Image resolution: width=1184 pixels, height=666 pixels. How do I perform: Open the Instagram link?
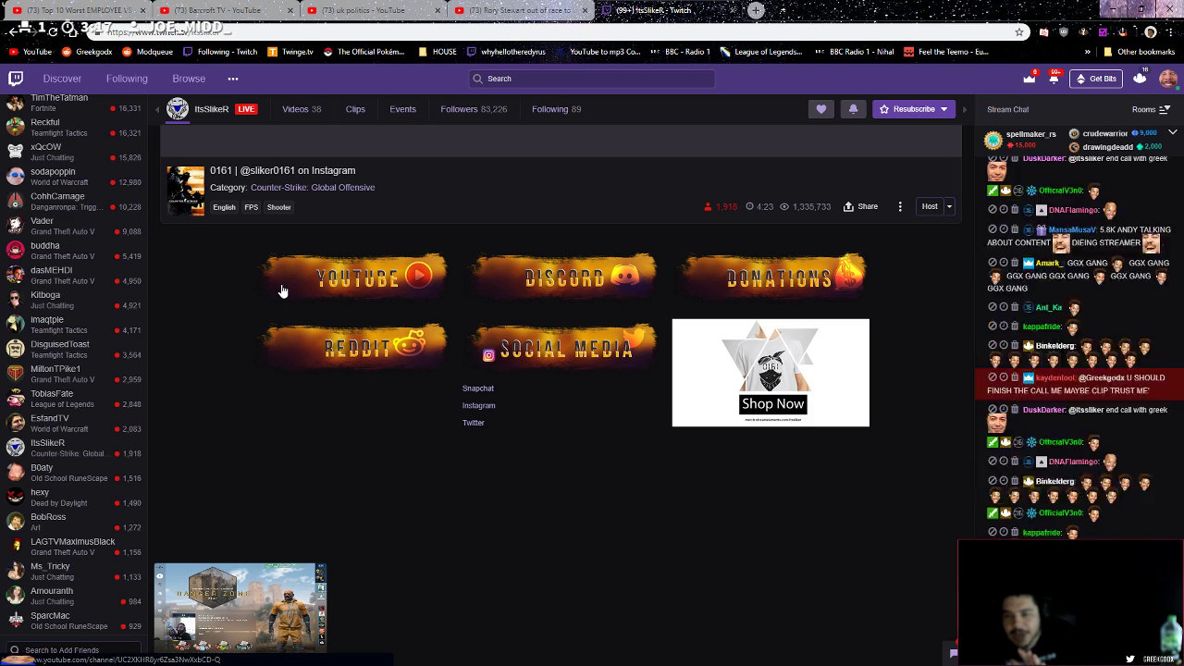click(478, 405)
